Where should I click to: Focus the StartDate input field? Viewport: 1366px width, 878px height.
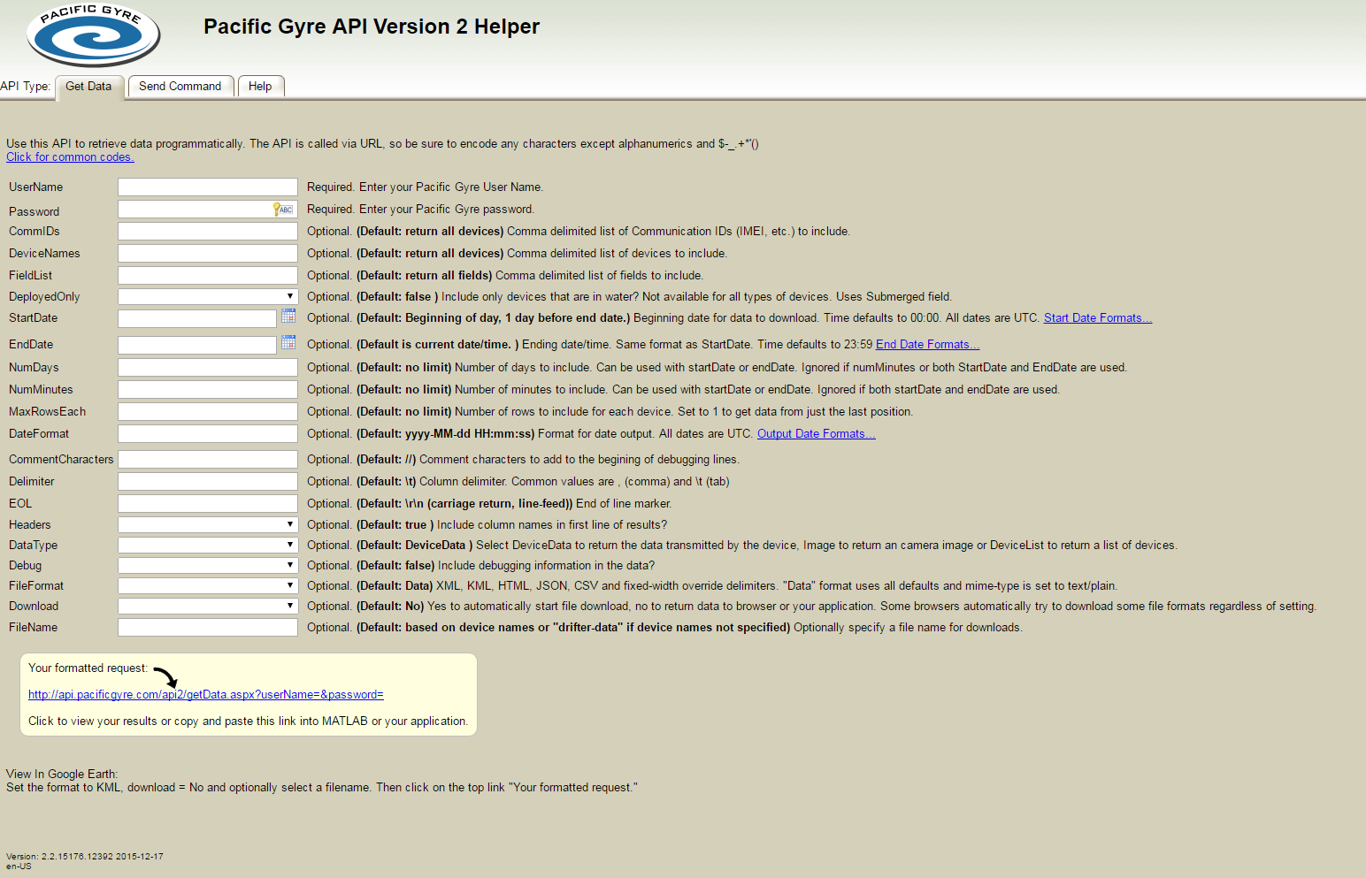197,318
